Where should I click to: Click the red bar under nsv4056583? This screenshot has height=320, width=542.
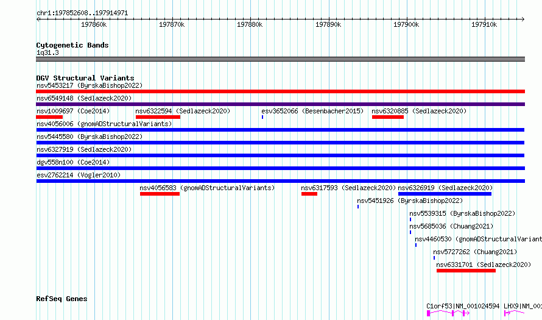coord(160,194)
